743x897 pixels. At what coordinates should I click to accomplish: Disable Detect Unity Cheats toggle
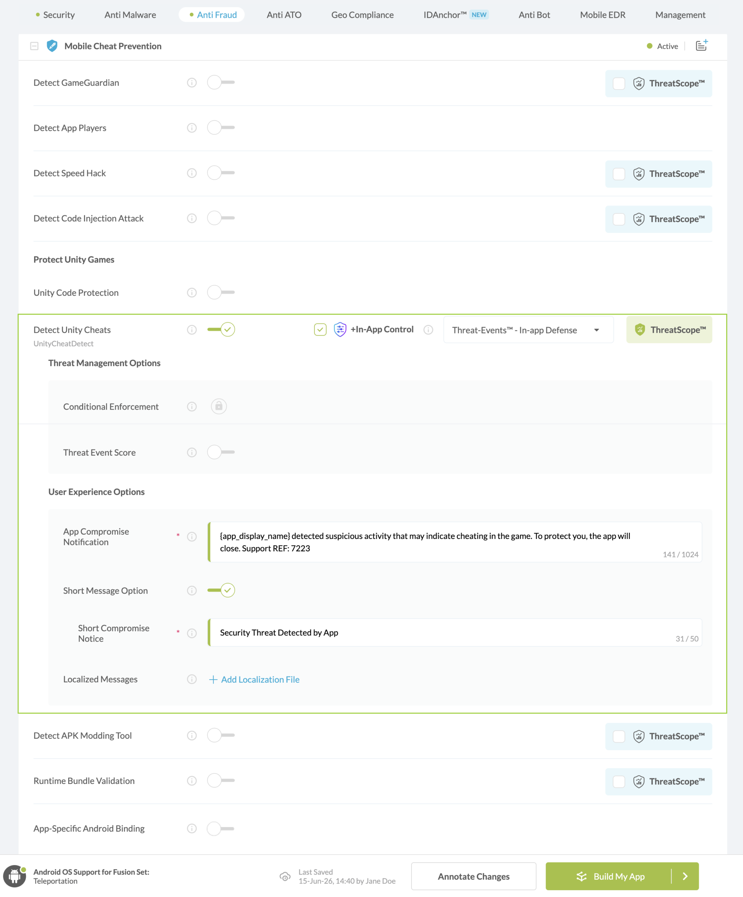[x=221, y=329]
